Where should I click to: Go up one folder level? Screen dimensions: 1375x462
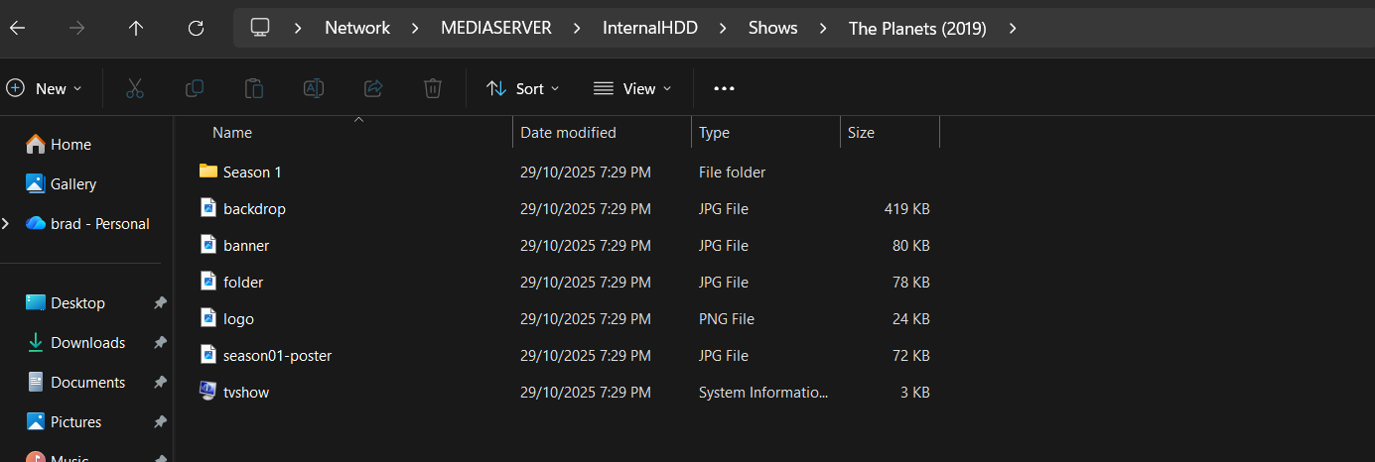[136, 28]
